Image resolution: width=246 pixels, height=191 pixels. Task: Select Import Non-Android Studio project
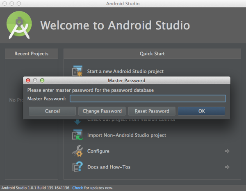pyautogui.click(x=127, y=135)
